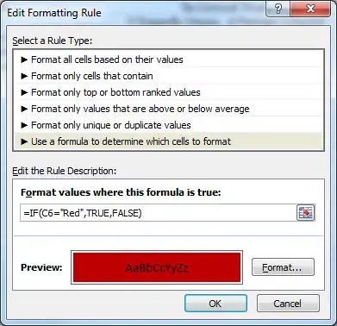Open the Format... button

(283, 267)
